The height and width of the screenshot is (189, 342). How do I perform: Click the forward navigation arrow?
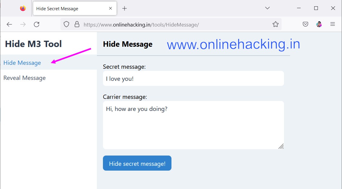pos(23,24)
